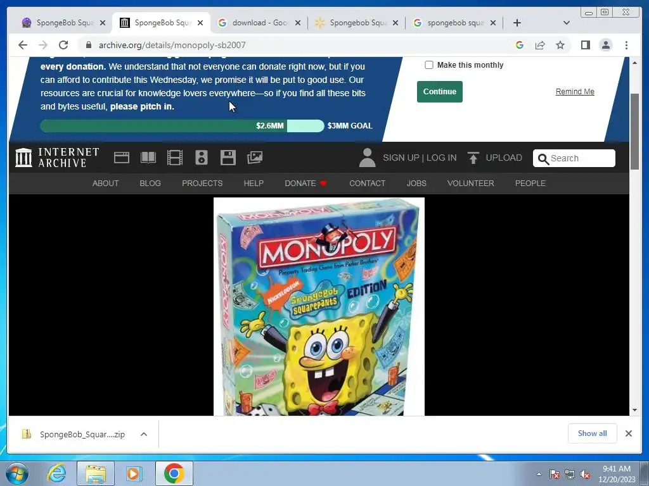
Task: Click the green Continue donation button
Action: [x=440, y=92]
